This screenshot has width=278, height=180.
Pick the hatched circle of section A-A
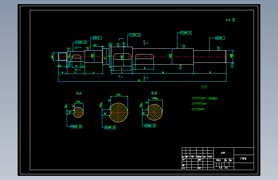(78, 112)
